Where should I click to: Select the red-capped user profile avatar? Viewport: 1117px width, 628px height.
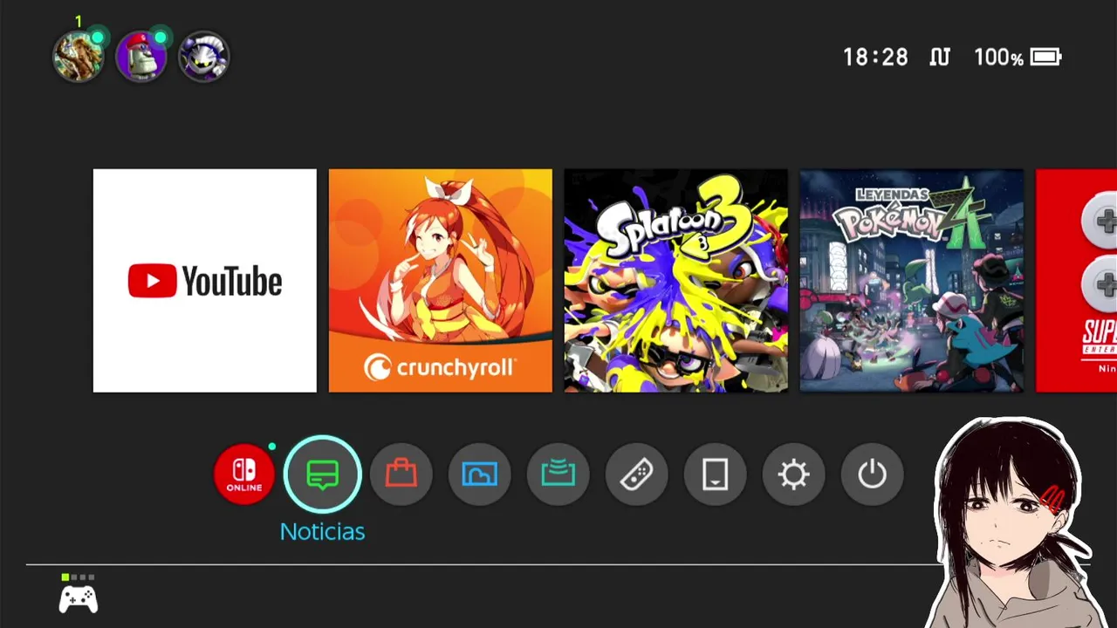(x=141, y=57)
